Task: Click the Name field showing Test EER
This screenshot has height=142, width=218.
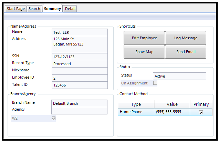Action: [x=80, y=32]
